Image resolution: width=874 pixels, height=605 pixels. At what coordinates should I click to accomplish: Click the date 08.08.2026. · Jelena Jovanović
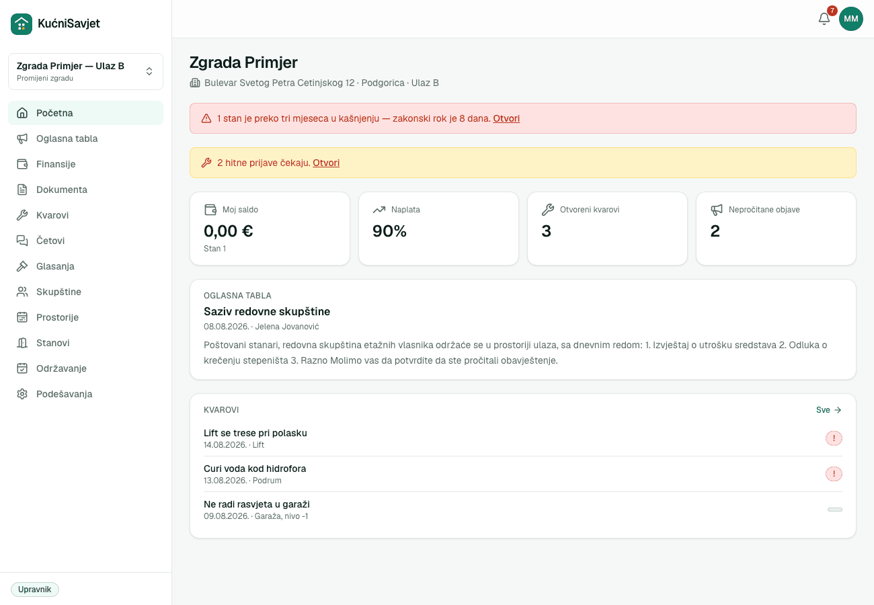[x=262, y=327]
